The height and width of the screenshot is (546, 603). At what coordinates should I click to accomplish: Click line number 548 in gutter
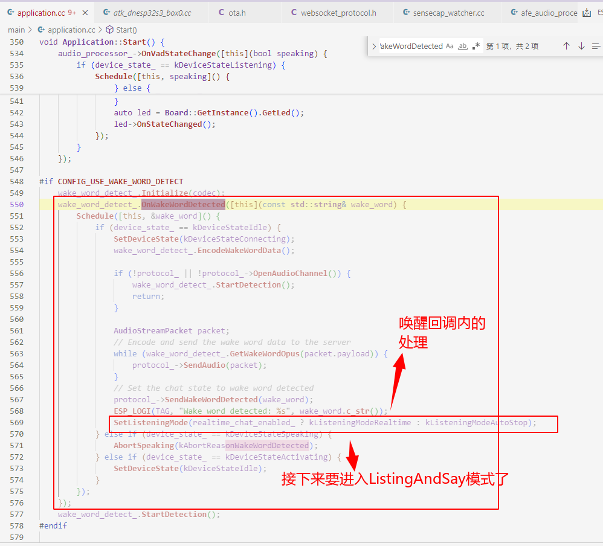pyautogui.click(x=16, y=181)
